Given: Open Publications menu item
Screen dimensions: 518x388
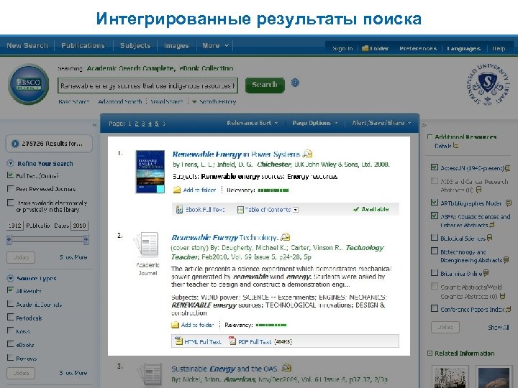Looking at the screenshot, I should click(x=83, y=45).
